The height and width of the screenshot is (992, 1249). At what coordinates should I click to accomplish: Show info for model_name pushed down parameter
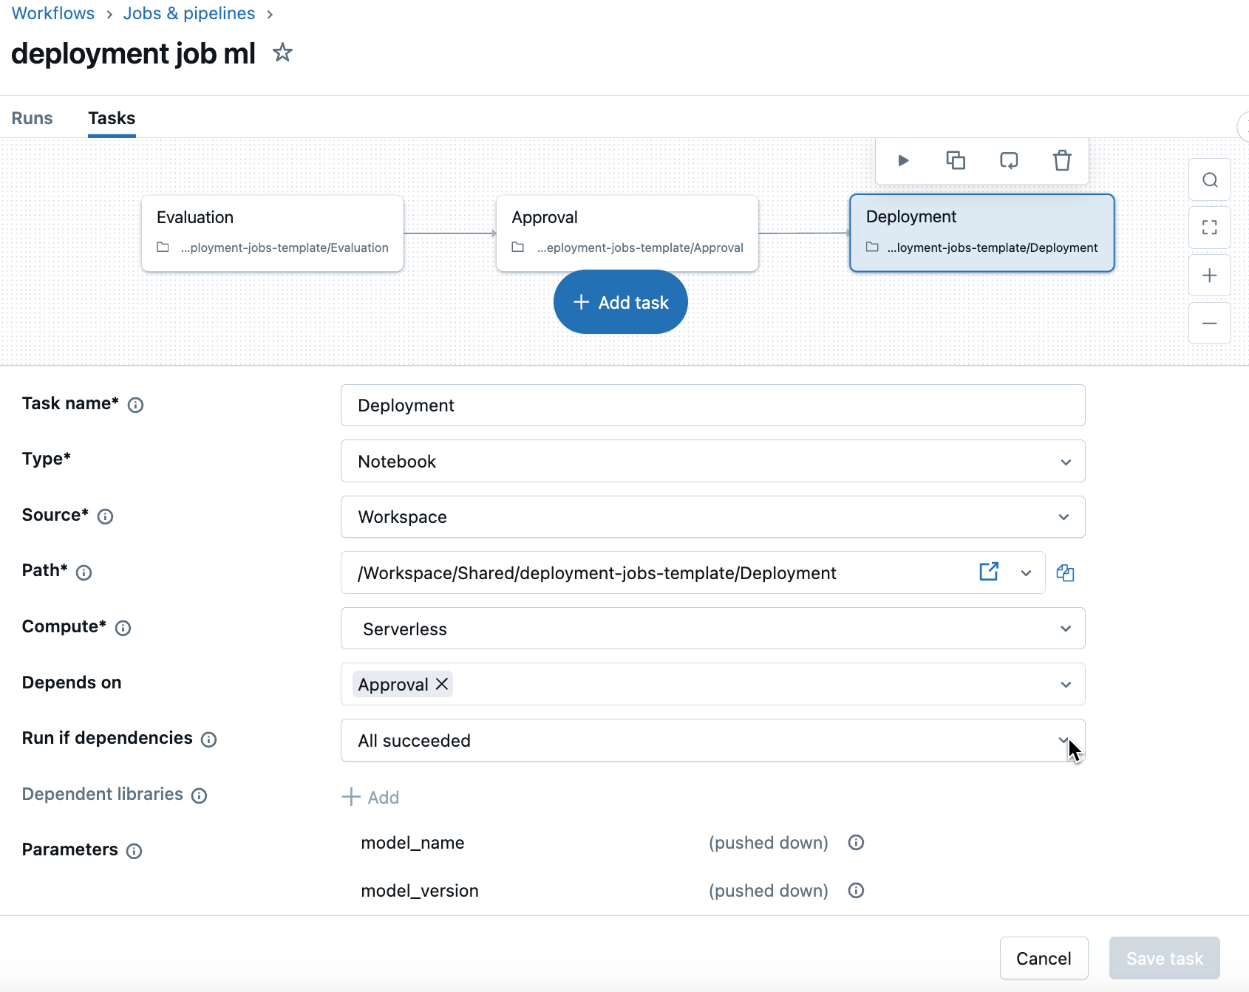pyautogui.click(x=855, y=842)
